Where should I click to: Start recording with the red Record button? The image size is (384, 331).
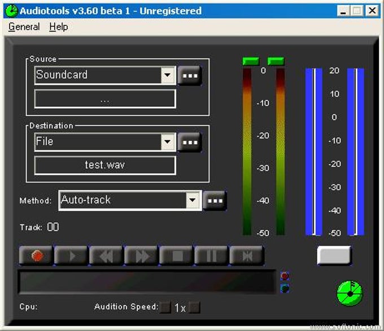click(36, 255)
